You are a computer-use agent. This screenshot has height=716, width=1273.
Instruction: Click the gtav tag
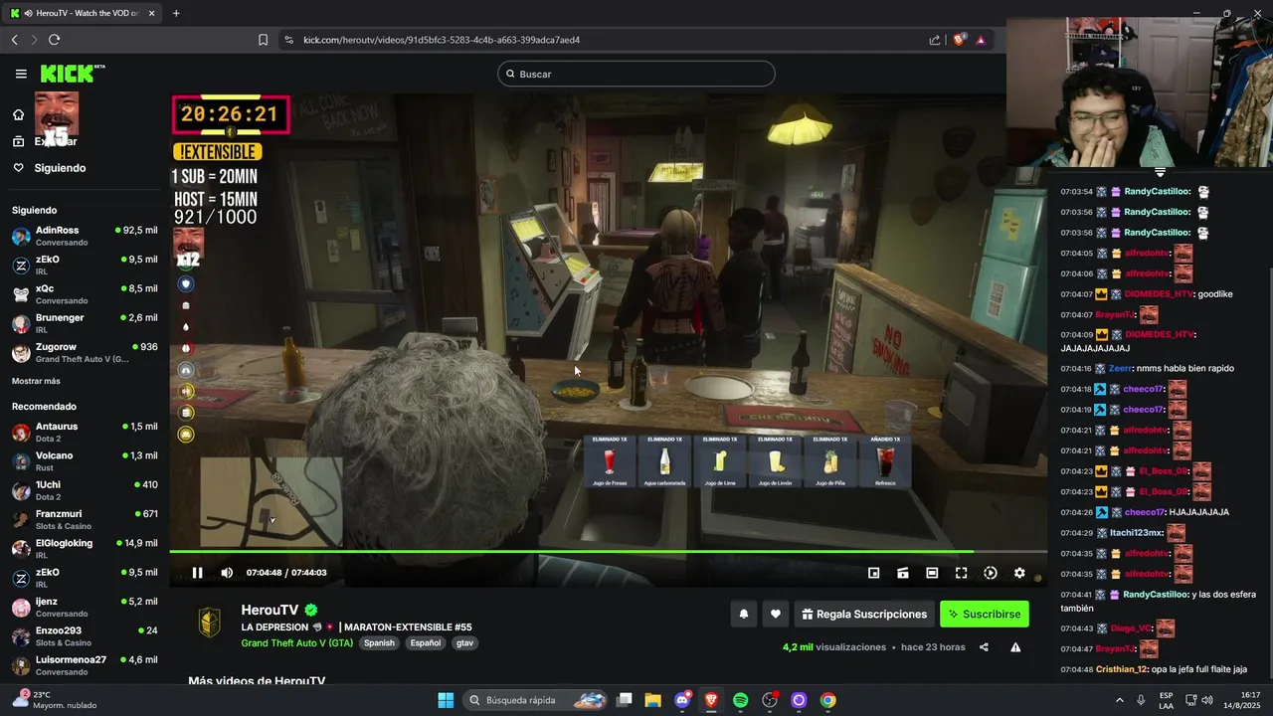coord(464,643)
